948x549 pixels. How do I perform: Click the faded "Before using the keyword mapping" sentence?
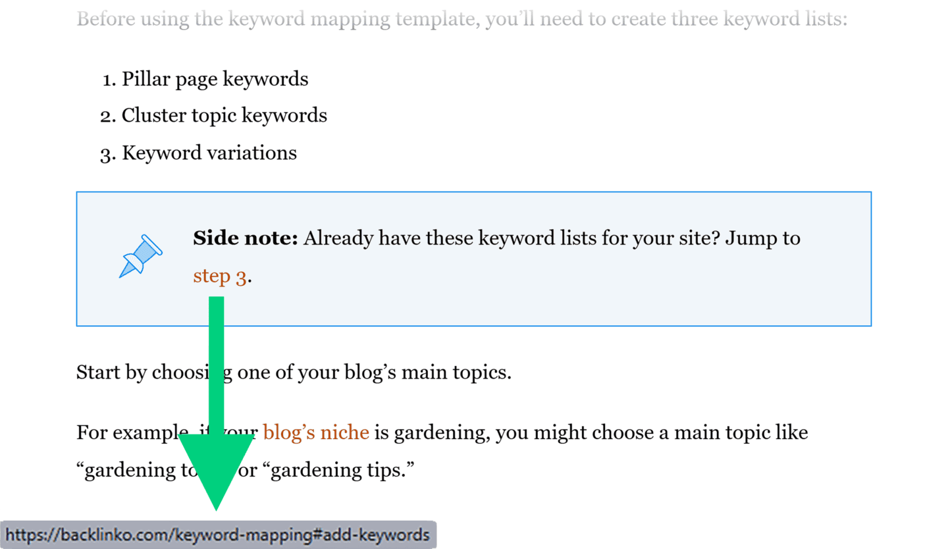[461, 18]
